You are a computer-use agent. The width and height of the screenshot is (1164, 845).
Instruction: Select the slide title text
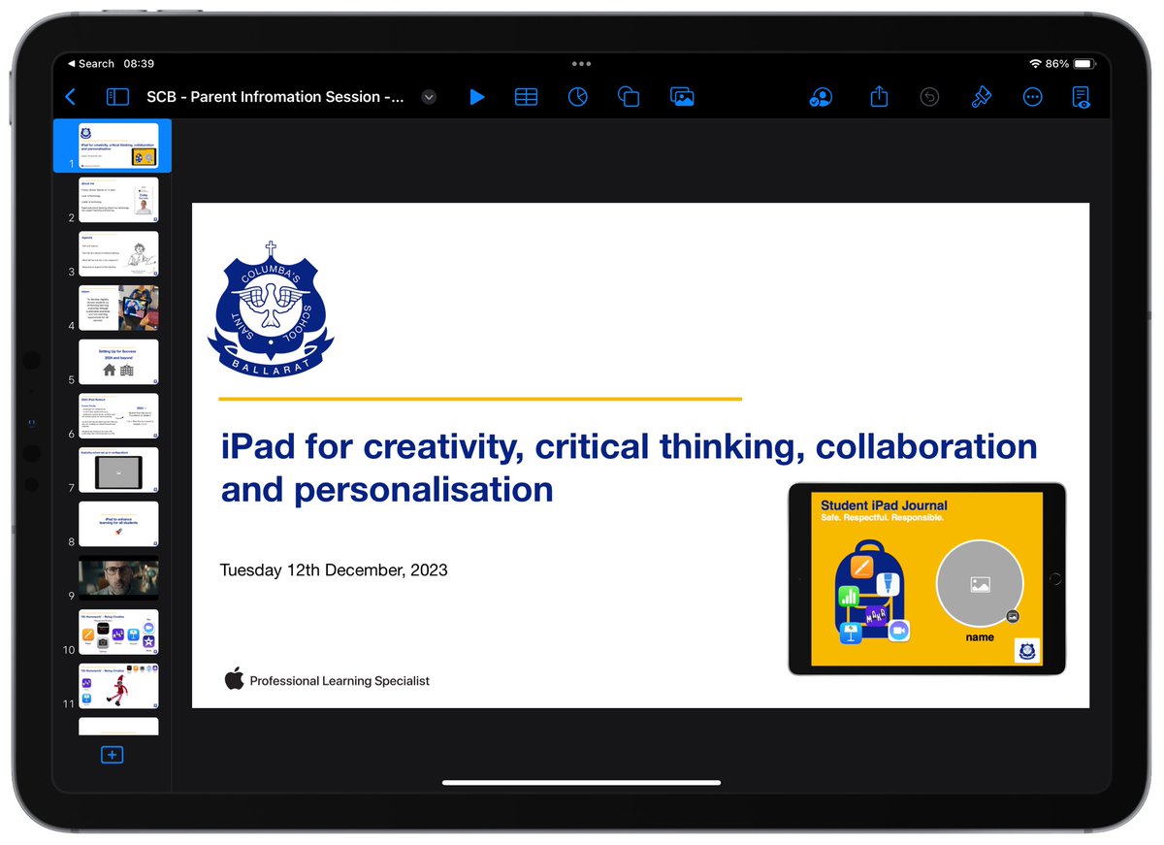pyautogui.click(x=629, y=468)
